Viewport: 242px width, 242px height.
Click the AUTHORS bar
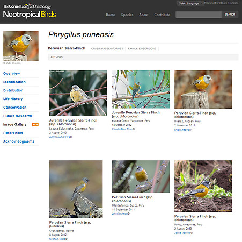click(143, 57)
